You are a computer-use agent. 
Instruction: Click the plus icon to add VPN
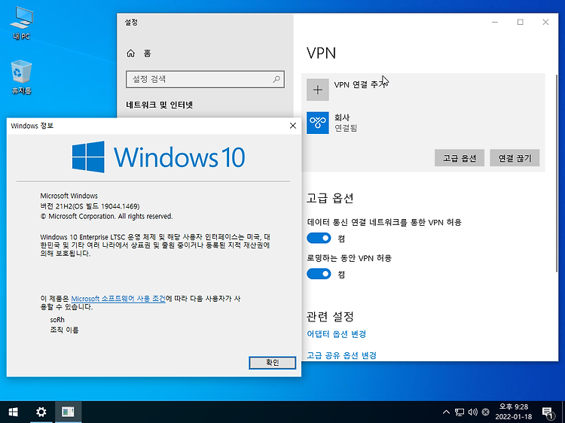click(x=317, y=90)
